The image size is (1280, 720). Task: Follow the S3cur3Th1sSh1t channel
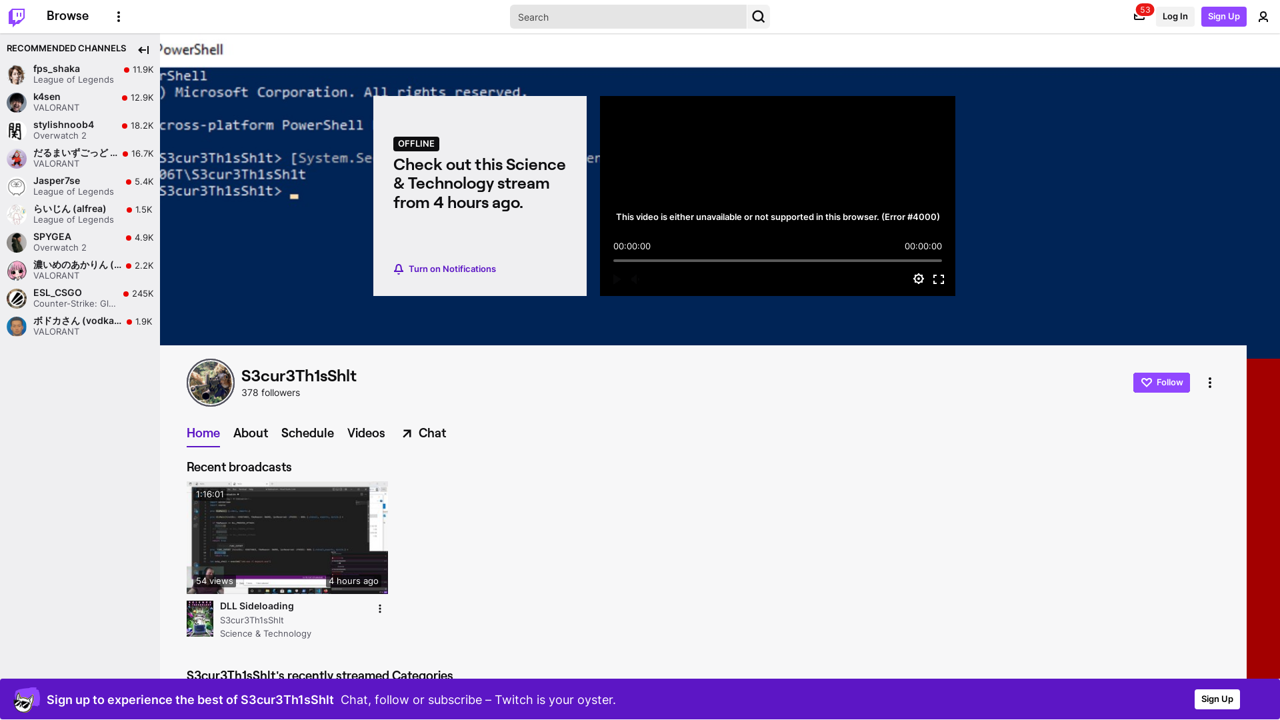tap(1161, 383)
